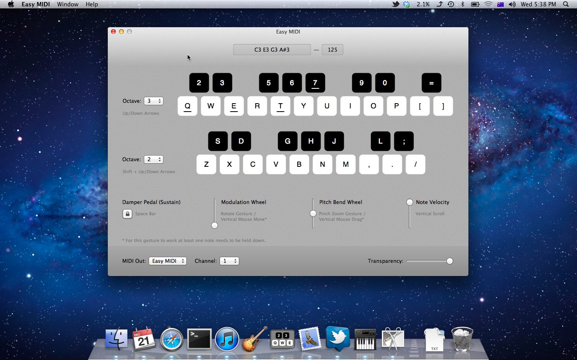Open GarageBand guitar icon in dock
The height and width of the screenshot is (360, 577).
(254, 339)
